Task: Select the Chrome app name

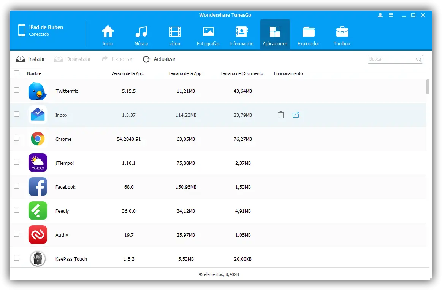Action: pyautogui.click(x=63, y=139)
